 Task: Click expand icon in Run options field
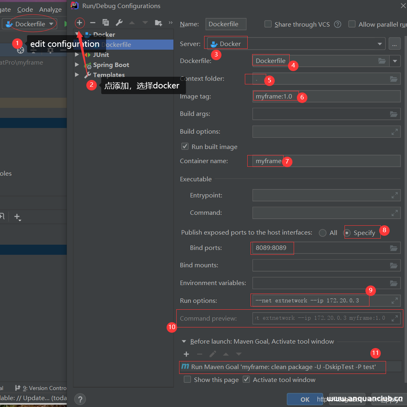[x=394, y=301]
